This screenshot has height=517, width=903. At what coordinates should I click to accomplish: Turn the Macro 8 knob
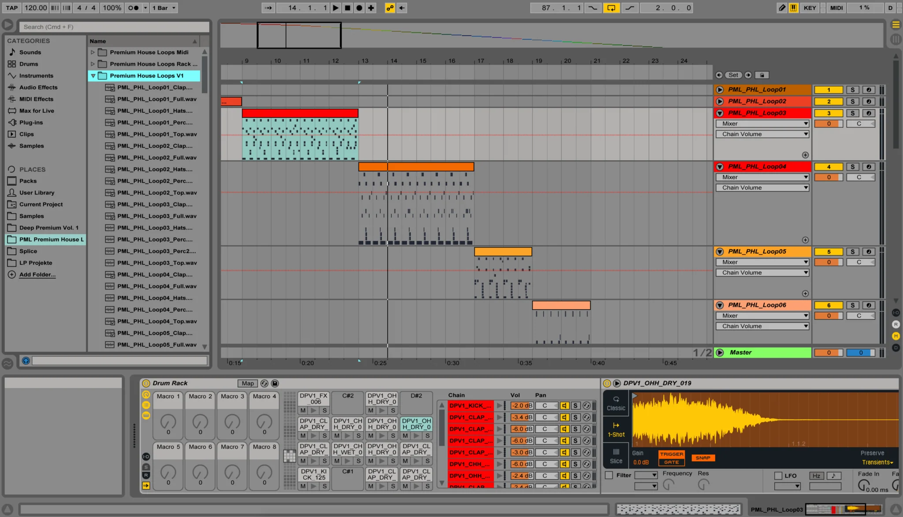[x=265, y=472]
